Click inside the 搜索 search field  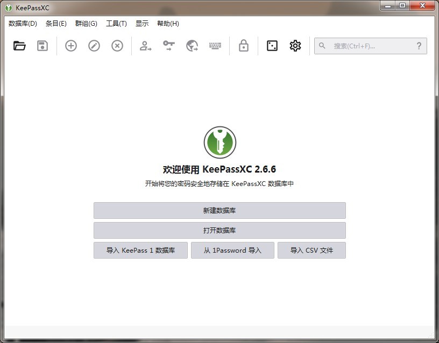(x=366, y=46)
